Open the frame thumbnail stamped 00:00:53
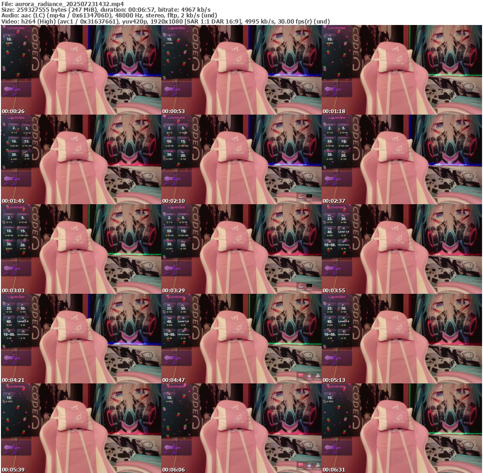Screen dimensions: 483x473 pyautogui.click(x=241, y=70)
